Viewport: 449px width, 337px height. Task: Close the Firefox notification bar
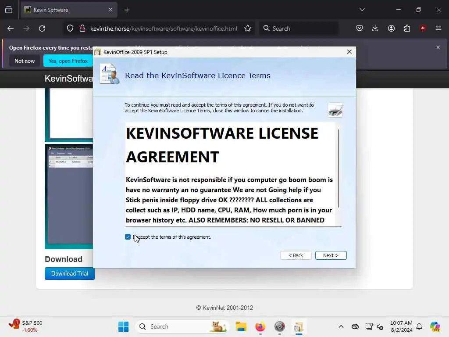click(438, 47)
